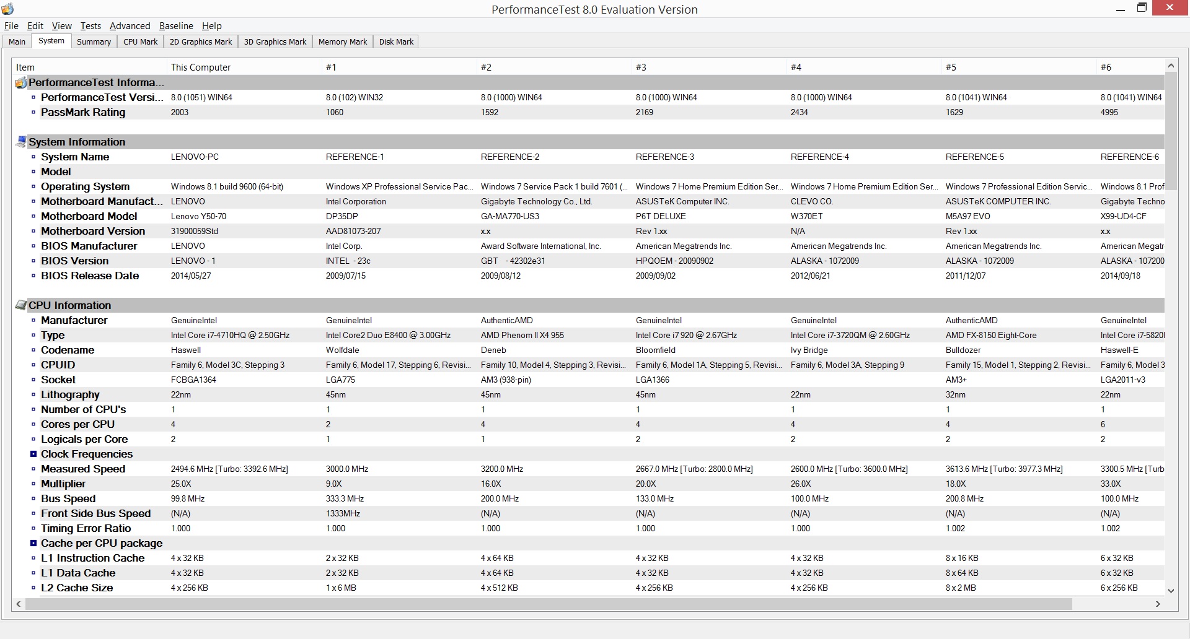Screen dimensions: 1190x639
Task: Select the Measured Speed row label
Action: [x=83, y=469]
